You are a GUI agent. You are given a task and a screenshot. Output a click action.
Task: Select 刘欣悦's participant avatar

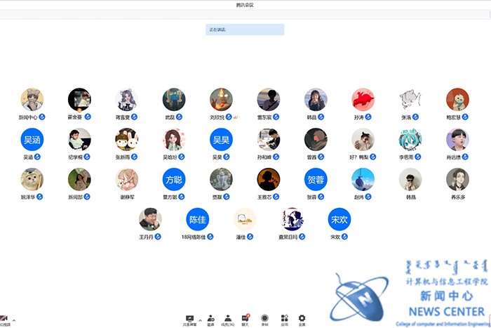pyautogui.click(x=221, y=100)
